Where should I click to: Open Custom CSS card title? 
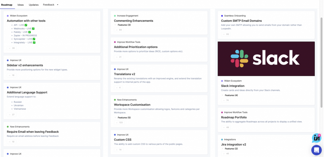[x=123, y=140]
